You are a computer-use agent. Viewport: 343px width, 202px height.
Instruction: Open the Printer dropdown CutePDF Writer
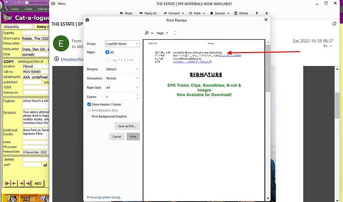[122, 44]
